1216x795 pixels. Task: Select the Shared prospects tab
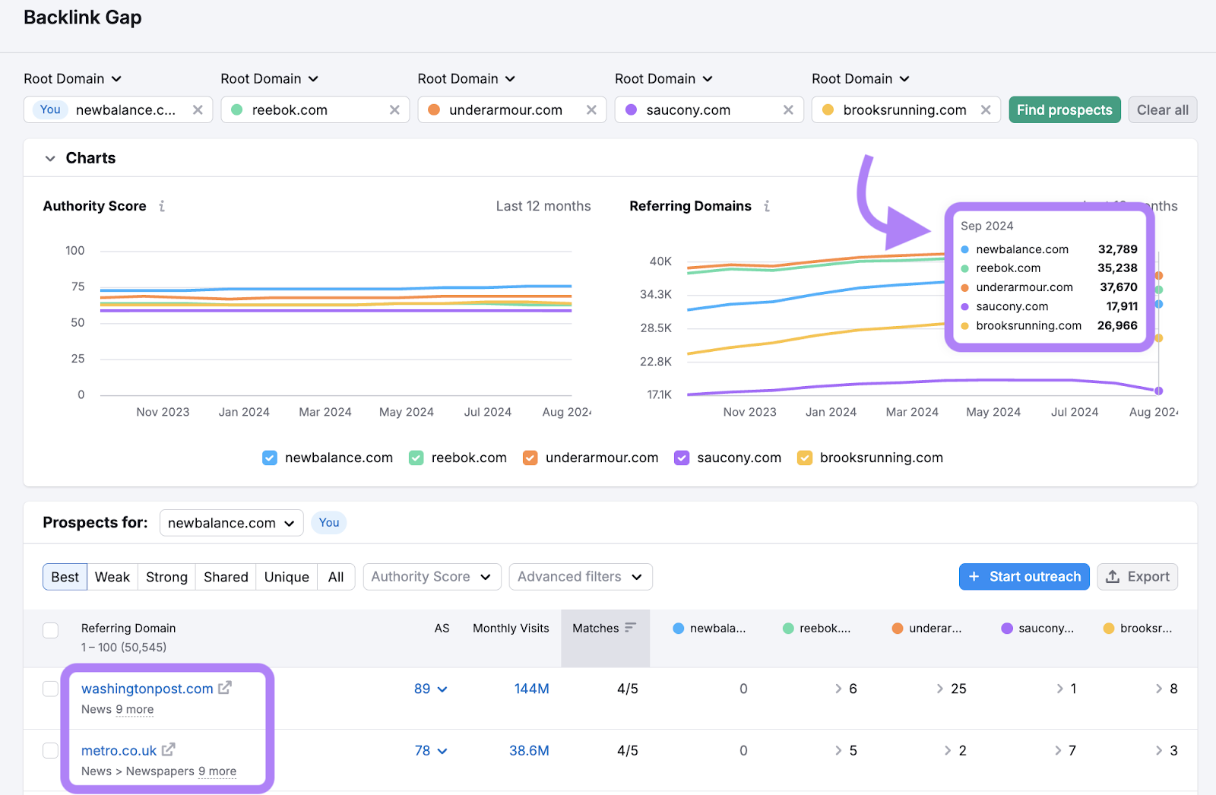pyautogui.click(x=226, y=577)
